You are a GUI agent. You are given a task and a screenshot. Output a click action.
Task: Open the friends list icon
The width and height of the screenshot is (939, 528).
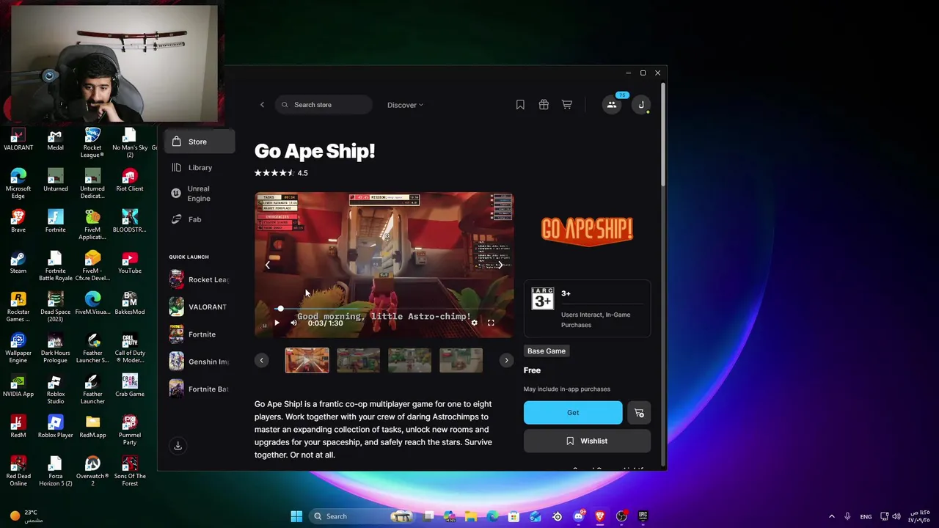(611, 105)
